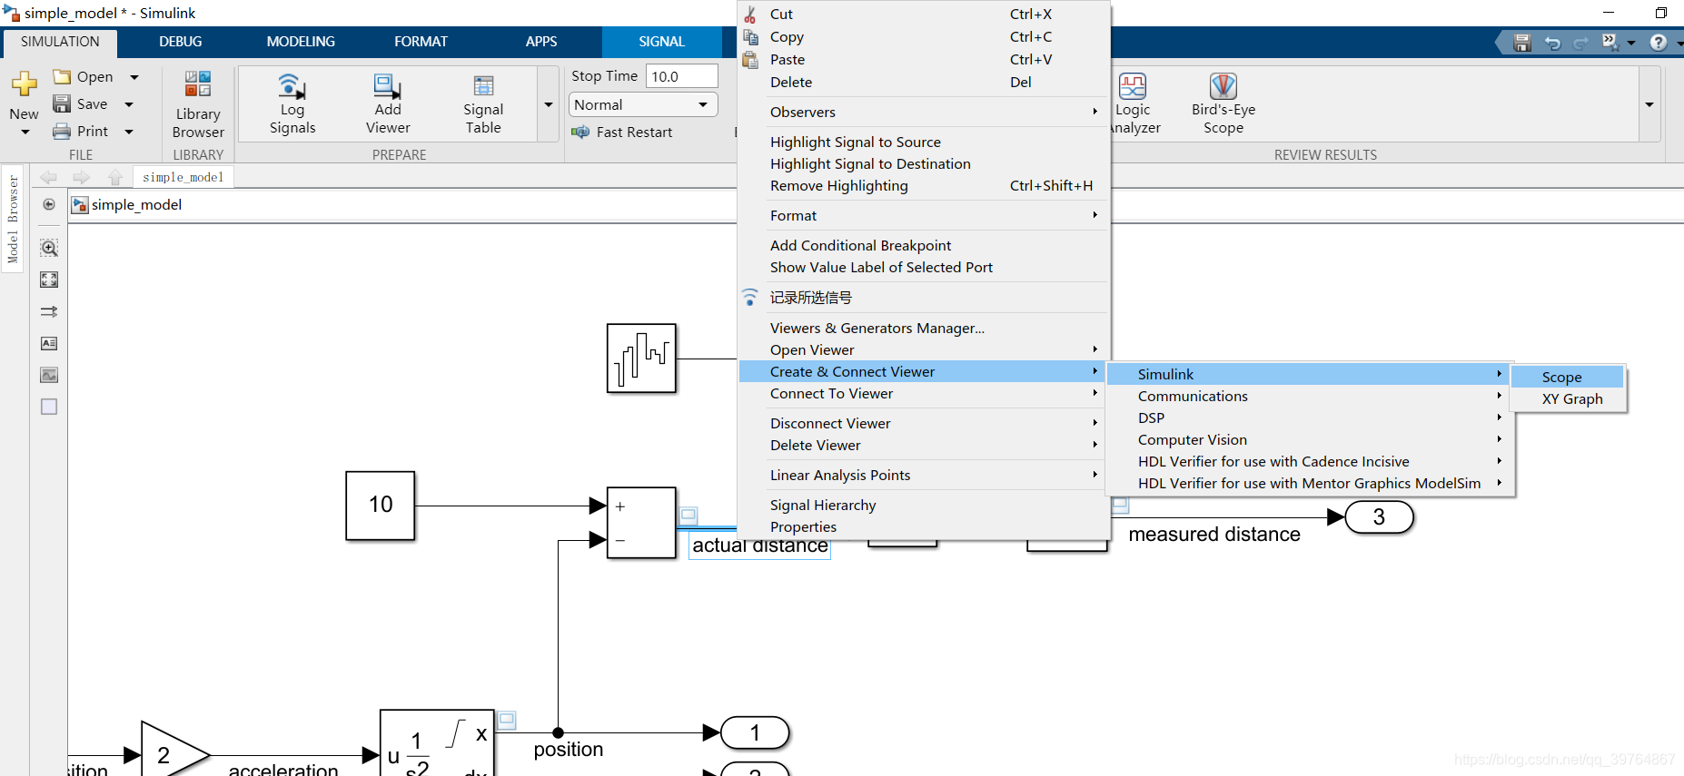Open Computer Vision viewer submenu
Screen dimensions: 1684x776
pos(1310,439)
